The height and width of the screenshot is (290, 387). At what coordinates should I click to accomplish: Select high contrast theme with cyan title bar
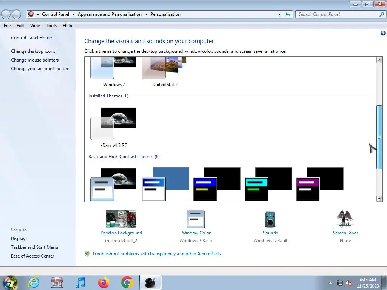click(268, 184)
